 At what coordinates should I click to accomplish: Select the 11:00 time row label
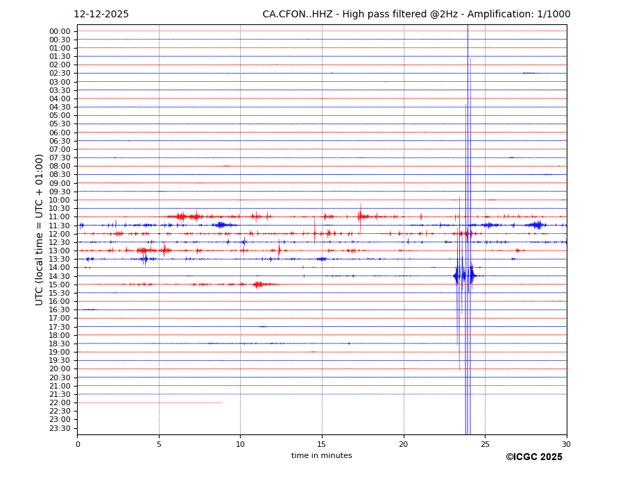[60, 217]
